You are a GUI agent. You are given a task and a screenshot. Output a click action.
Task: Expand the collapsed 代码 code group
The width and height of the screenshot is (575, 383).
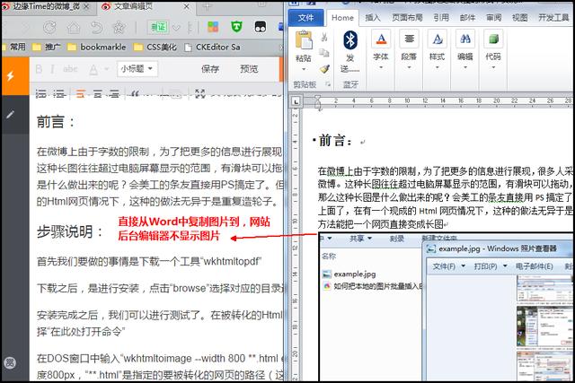pos(493,51)
